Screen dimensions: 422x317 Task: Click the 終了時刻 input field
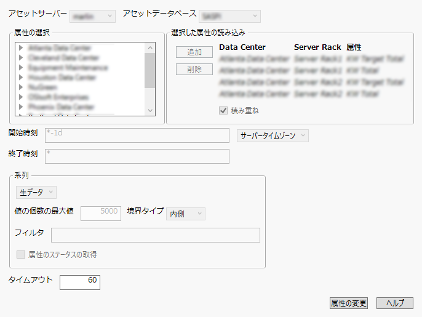137,156
